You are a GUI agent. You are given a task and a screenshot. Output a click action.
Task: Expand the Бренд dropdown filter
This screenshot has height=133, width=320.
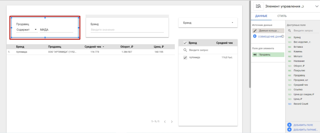232,23
